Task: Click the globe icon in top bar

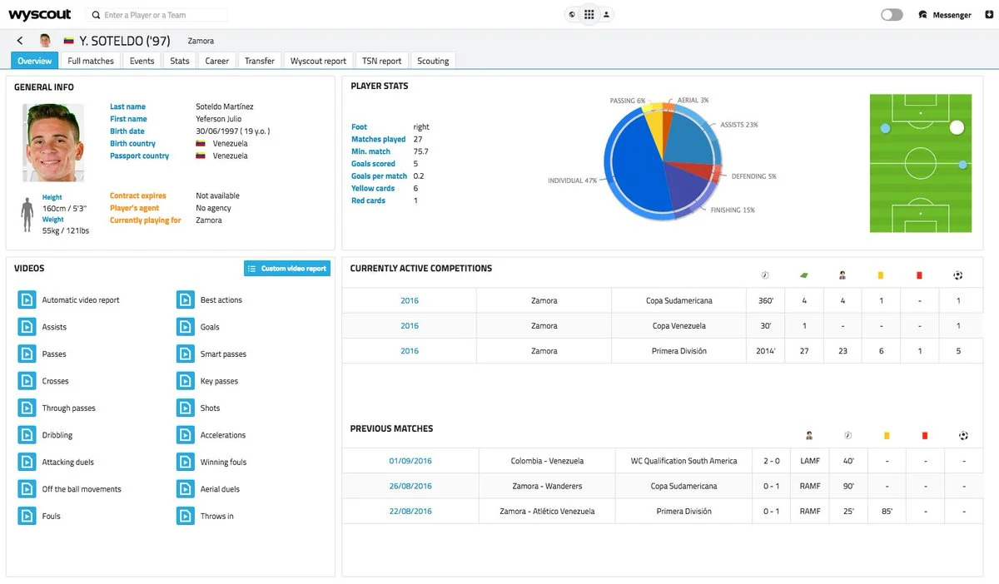Action: coord(572,15)
